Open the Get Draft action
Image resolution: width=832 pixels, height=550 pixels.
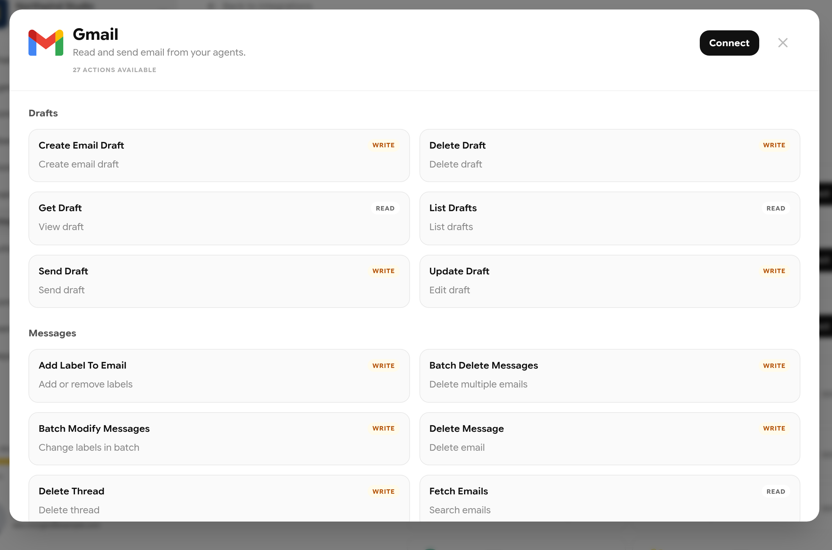[219, 218]
